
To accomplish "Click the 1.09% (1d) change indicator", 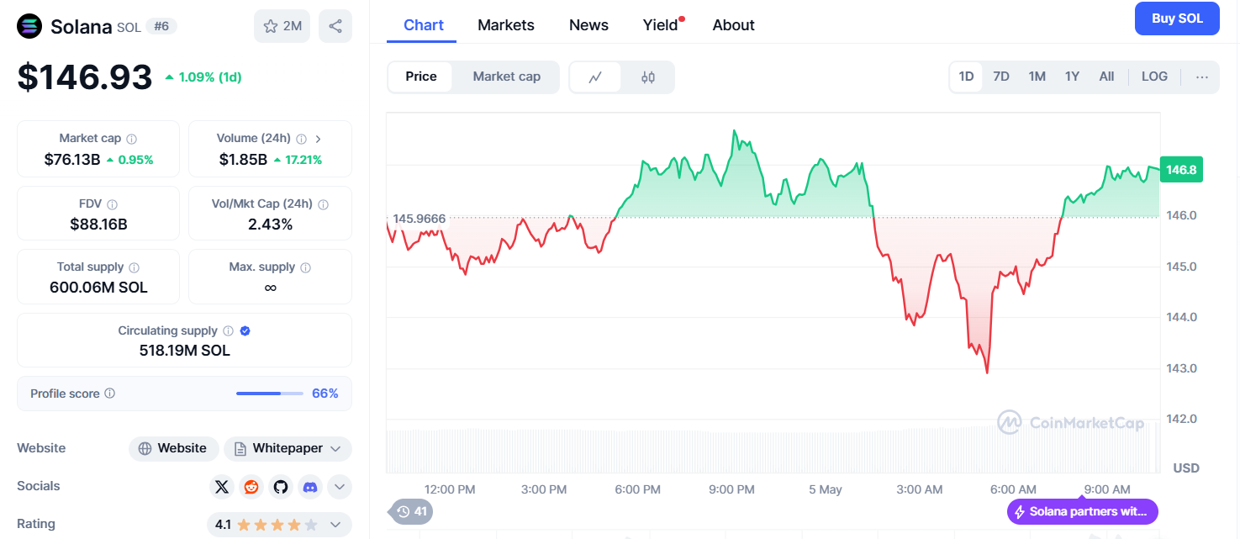I will tap(203, 77).
